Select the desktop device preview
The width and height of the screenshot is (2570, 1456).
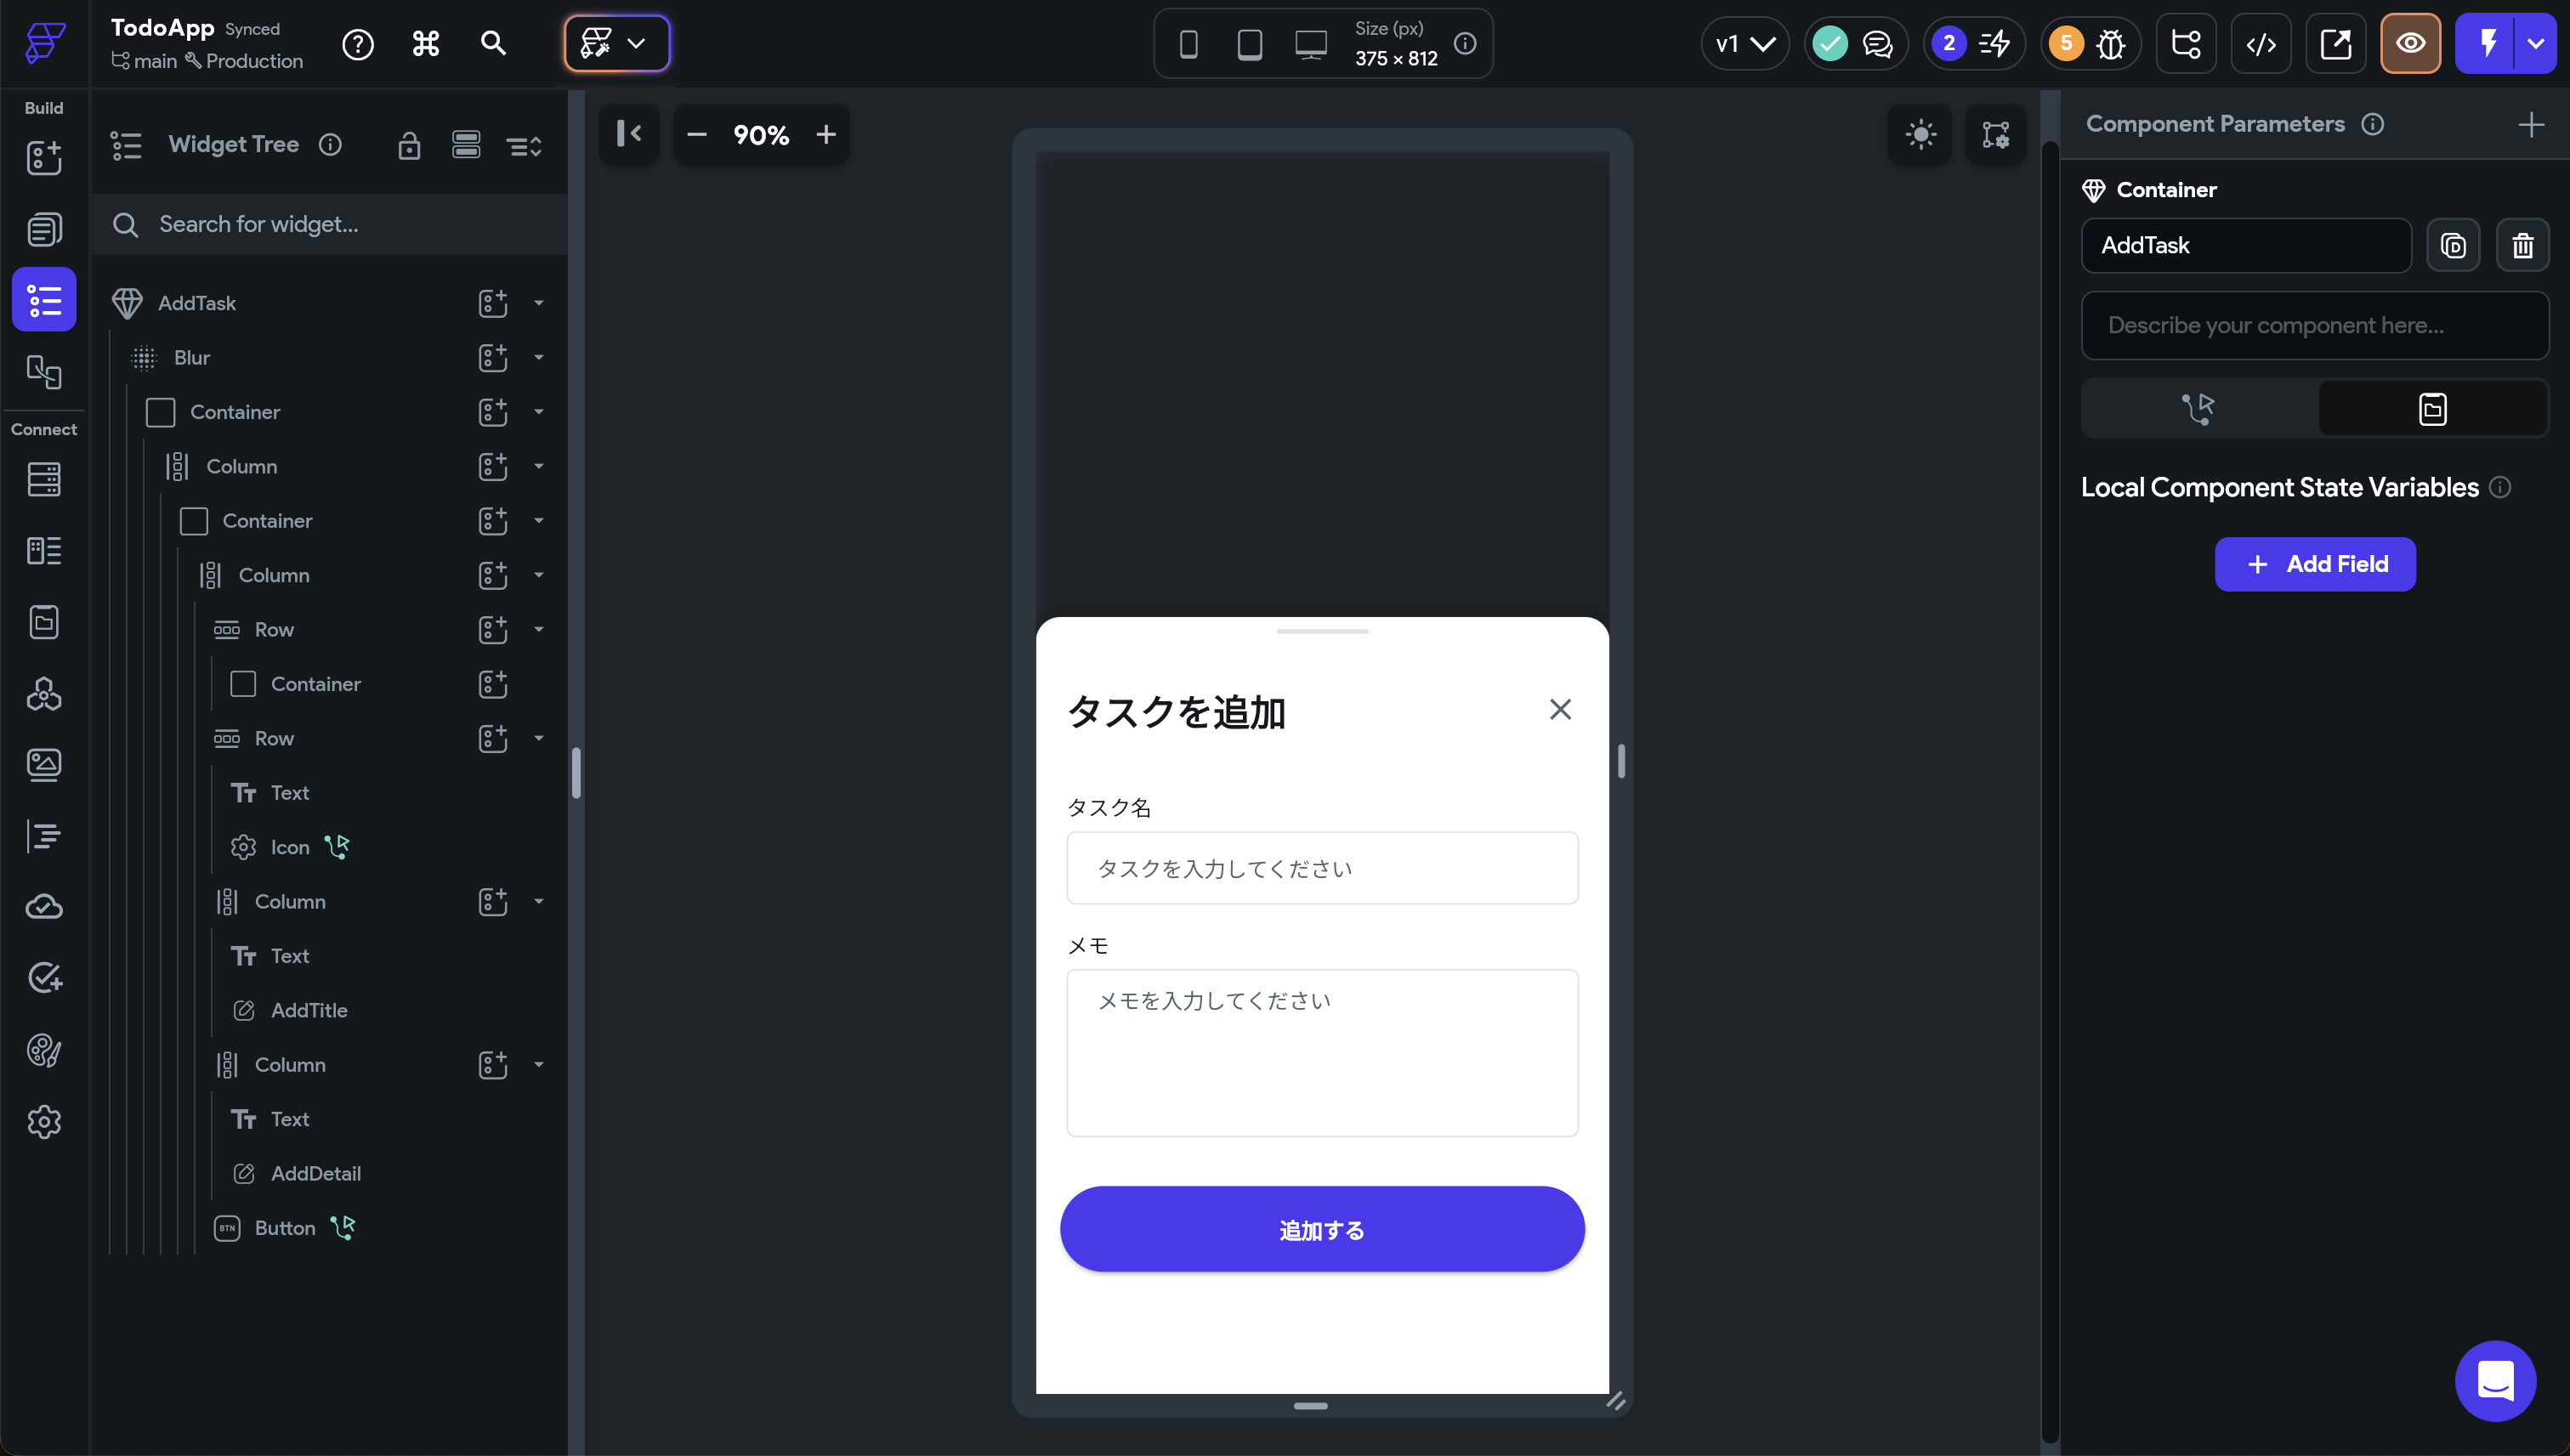pyautogui.click(x=1311, y=44)
